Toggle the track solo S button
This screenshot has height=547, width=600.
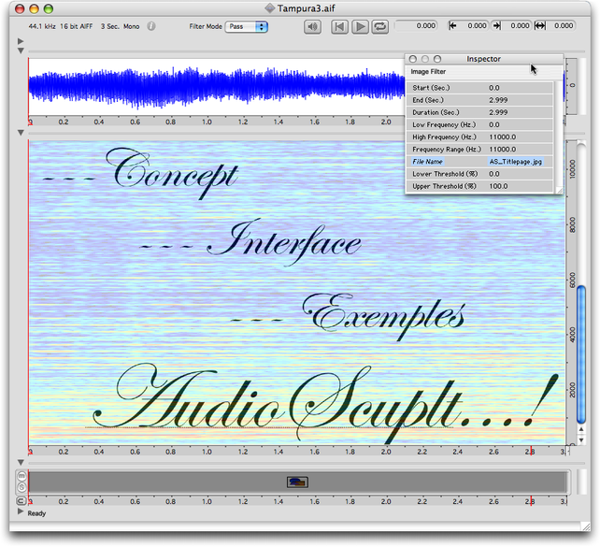(x=21, y=486)
